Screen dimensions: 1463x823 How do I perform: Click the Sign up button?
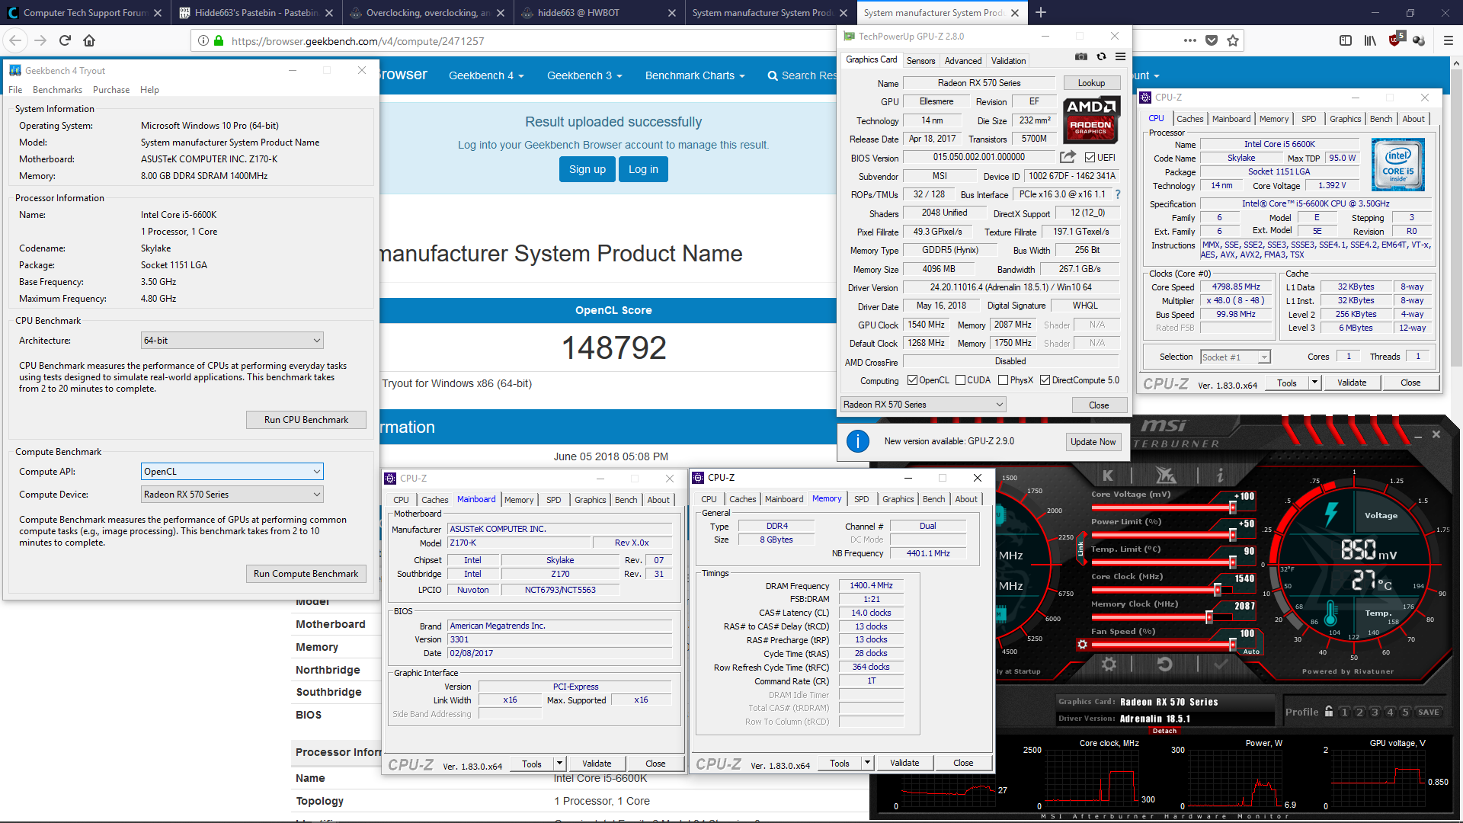point(587,169)
